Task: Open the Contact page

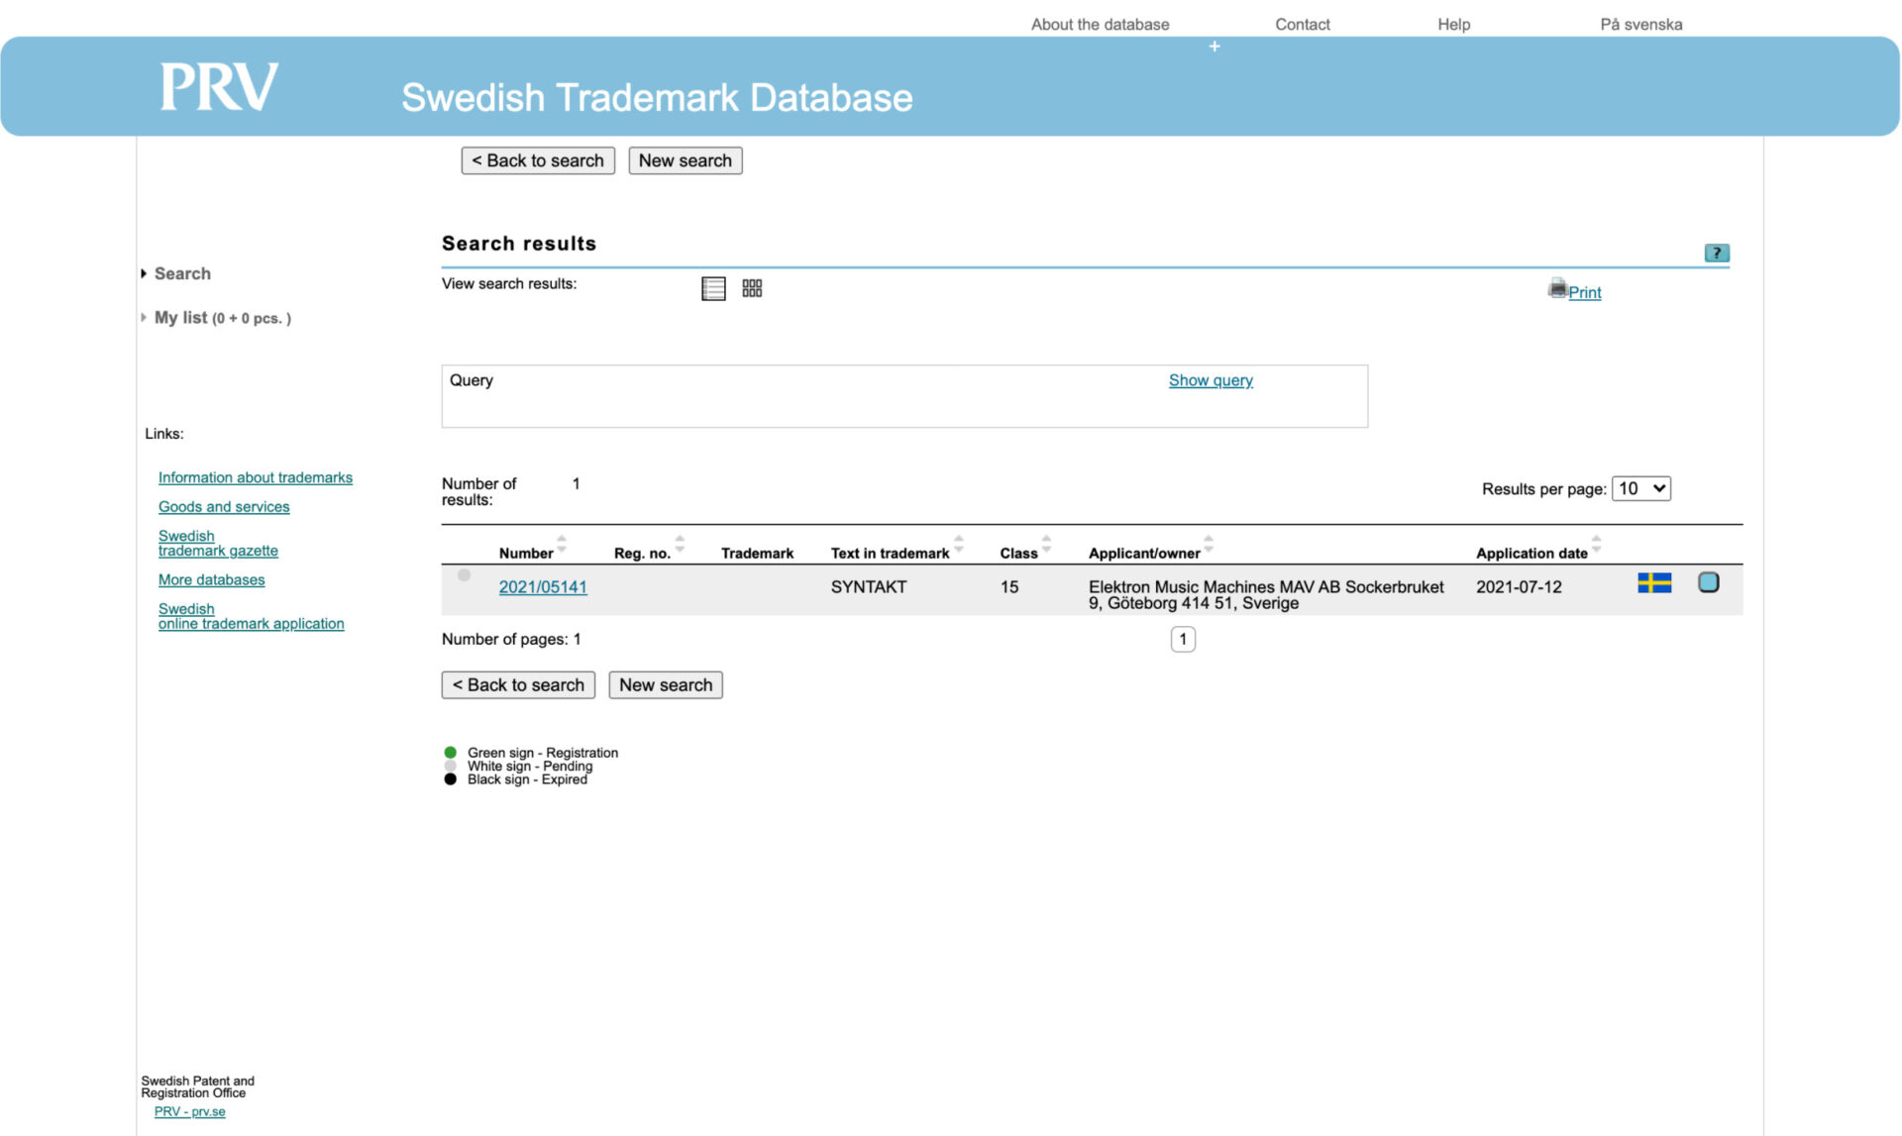Action: click(x=1302, y=24)
